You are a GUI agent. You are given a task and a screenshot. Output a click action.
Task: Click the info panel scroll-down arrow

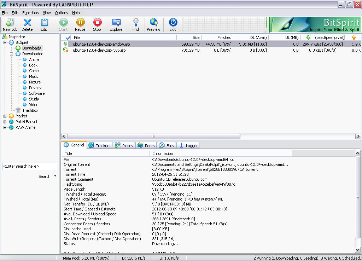(x=358, y=250)
